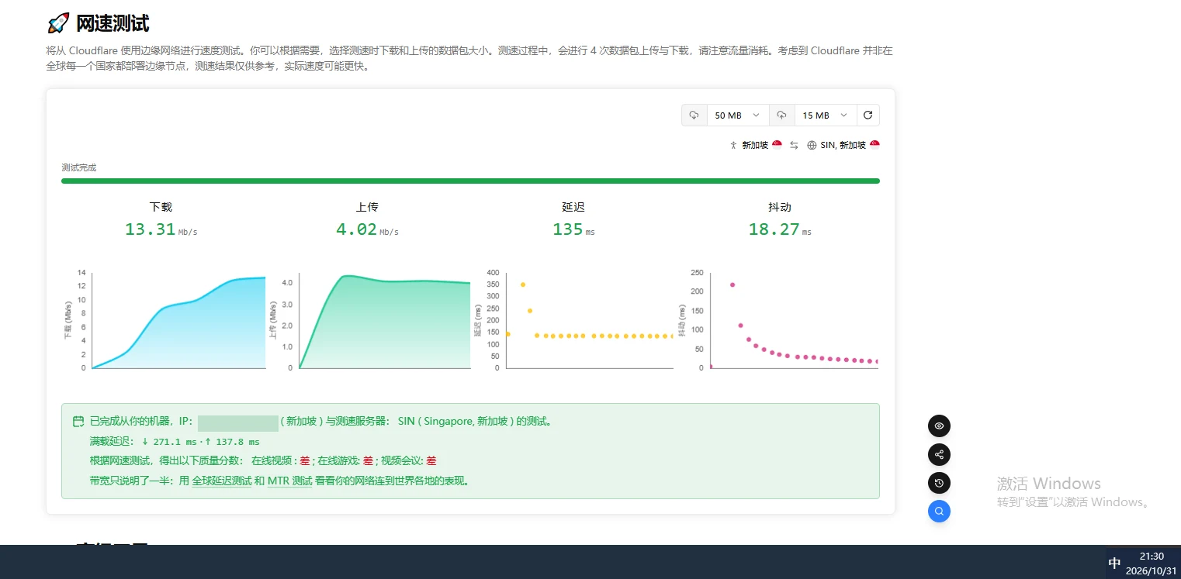Image resolution: width=1181 pixels, height=579 pixels.
Task: Click the 网速测试 heading
Action: (113, 23)
